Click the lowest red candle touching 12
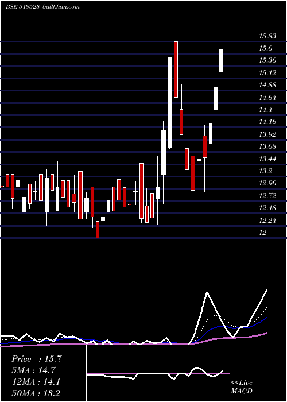This screenshot has width=287, height=402. pyautogui.click(x=98, y=230)
